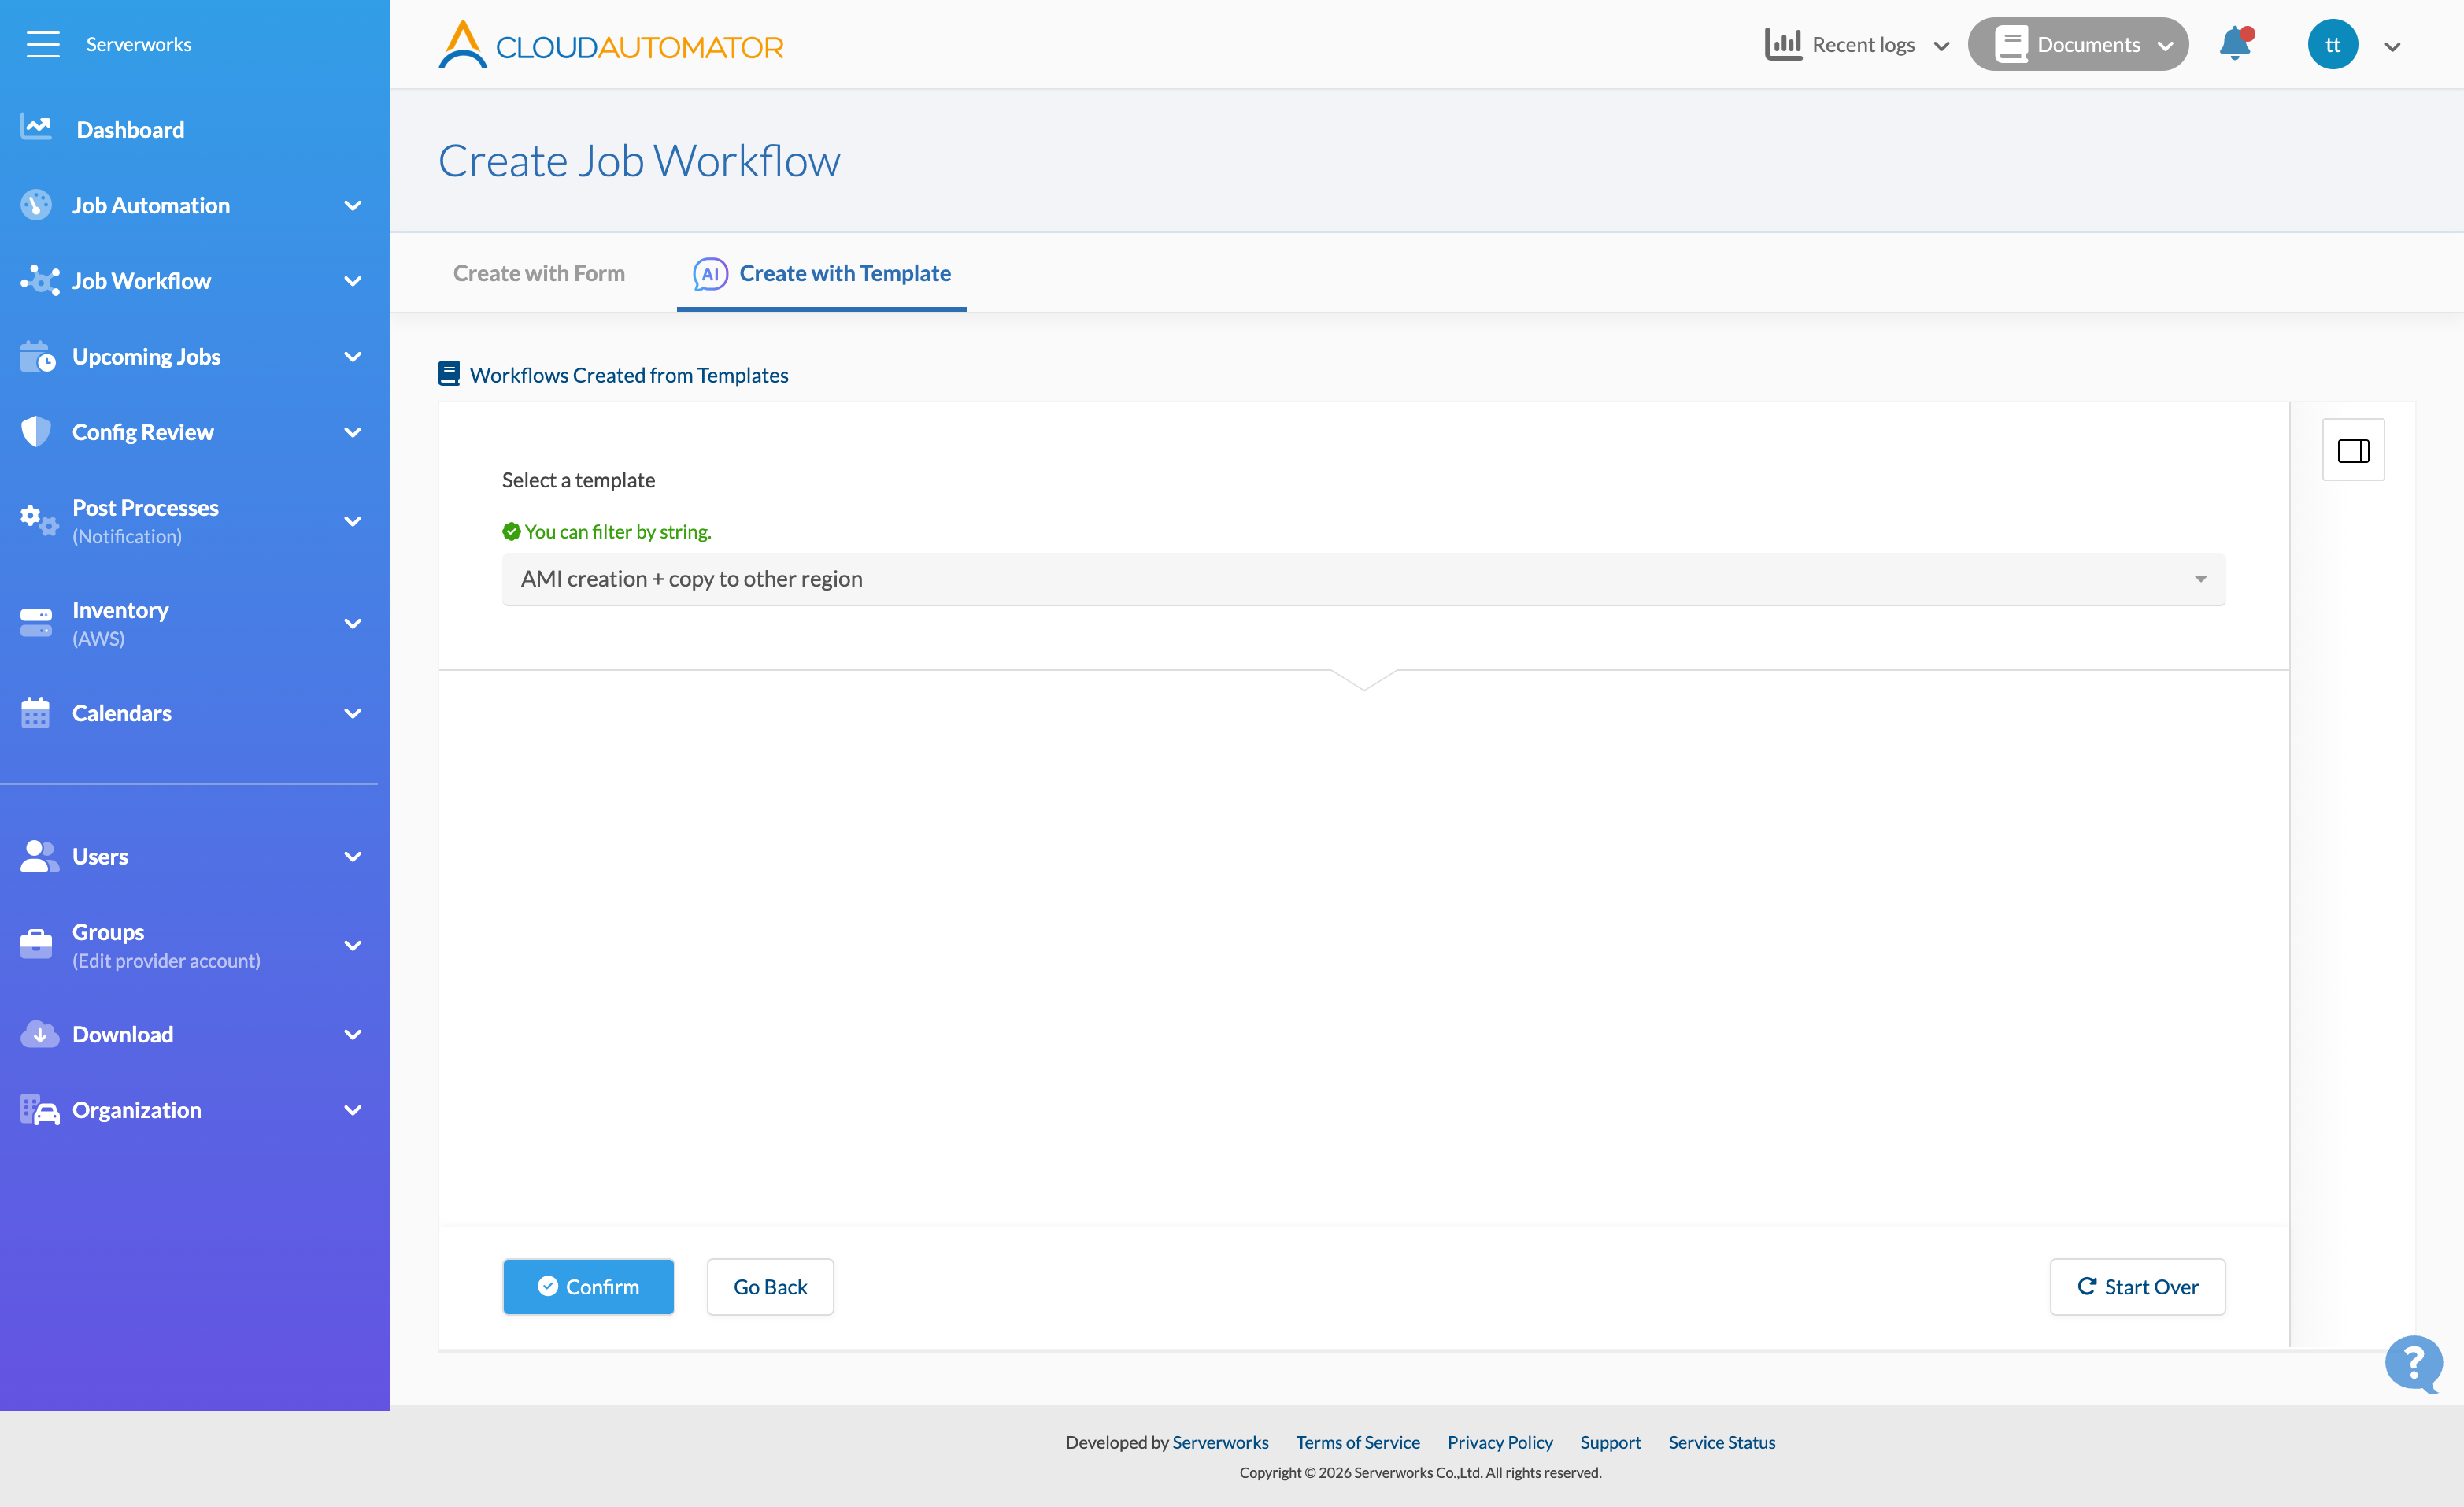Expand the Organization chevron

point(353,1110)
